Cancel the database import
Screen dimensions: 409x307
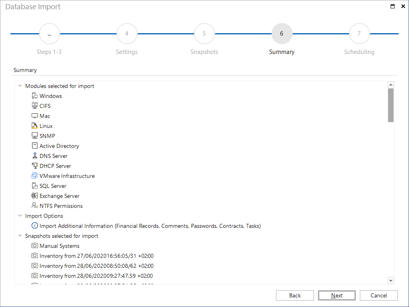(379, 295)
